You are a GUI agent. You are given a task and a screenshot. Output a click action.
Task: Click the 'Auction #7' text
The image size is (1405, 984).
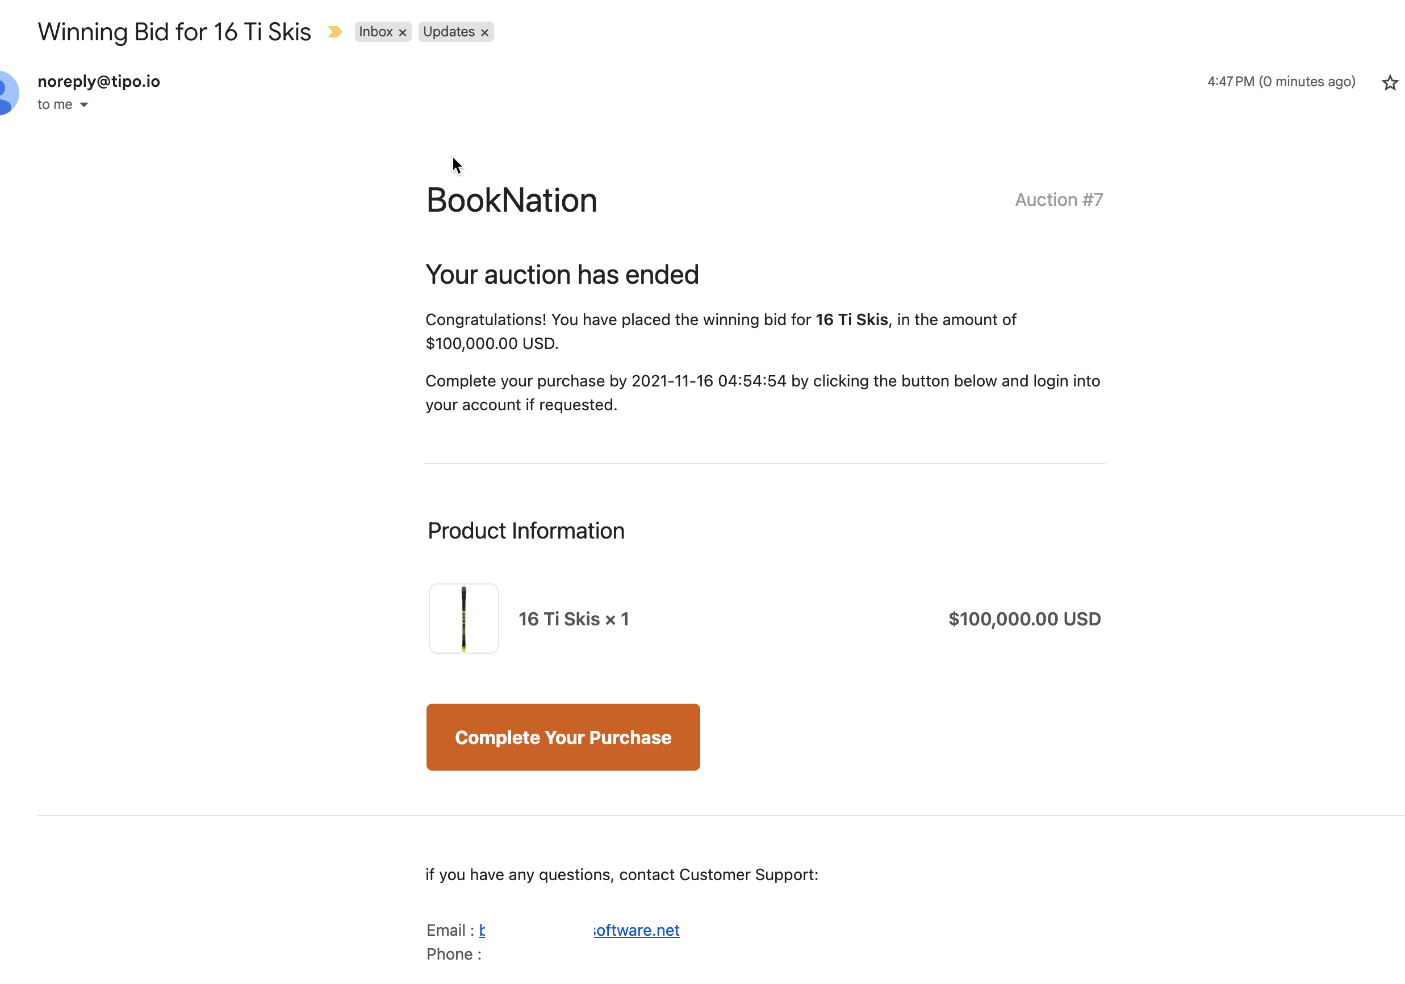1058,200
